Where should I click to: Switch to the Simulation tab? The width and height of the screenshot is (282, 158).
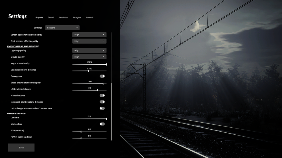click(x=63, y=18)
